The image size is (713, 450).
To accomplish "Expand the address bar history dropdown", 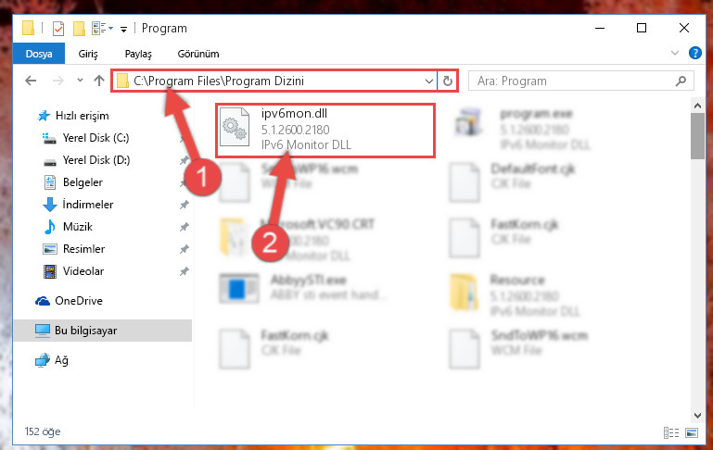I will click(428, 81).
